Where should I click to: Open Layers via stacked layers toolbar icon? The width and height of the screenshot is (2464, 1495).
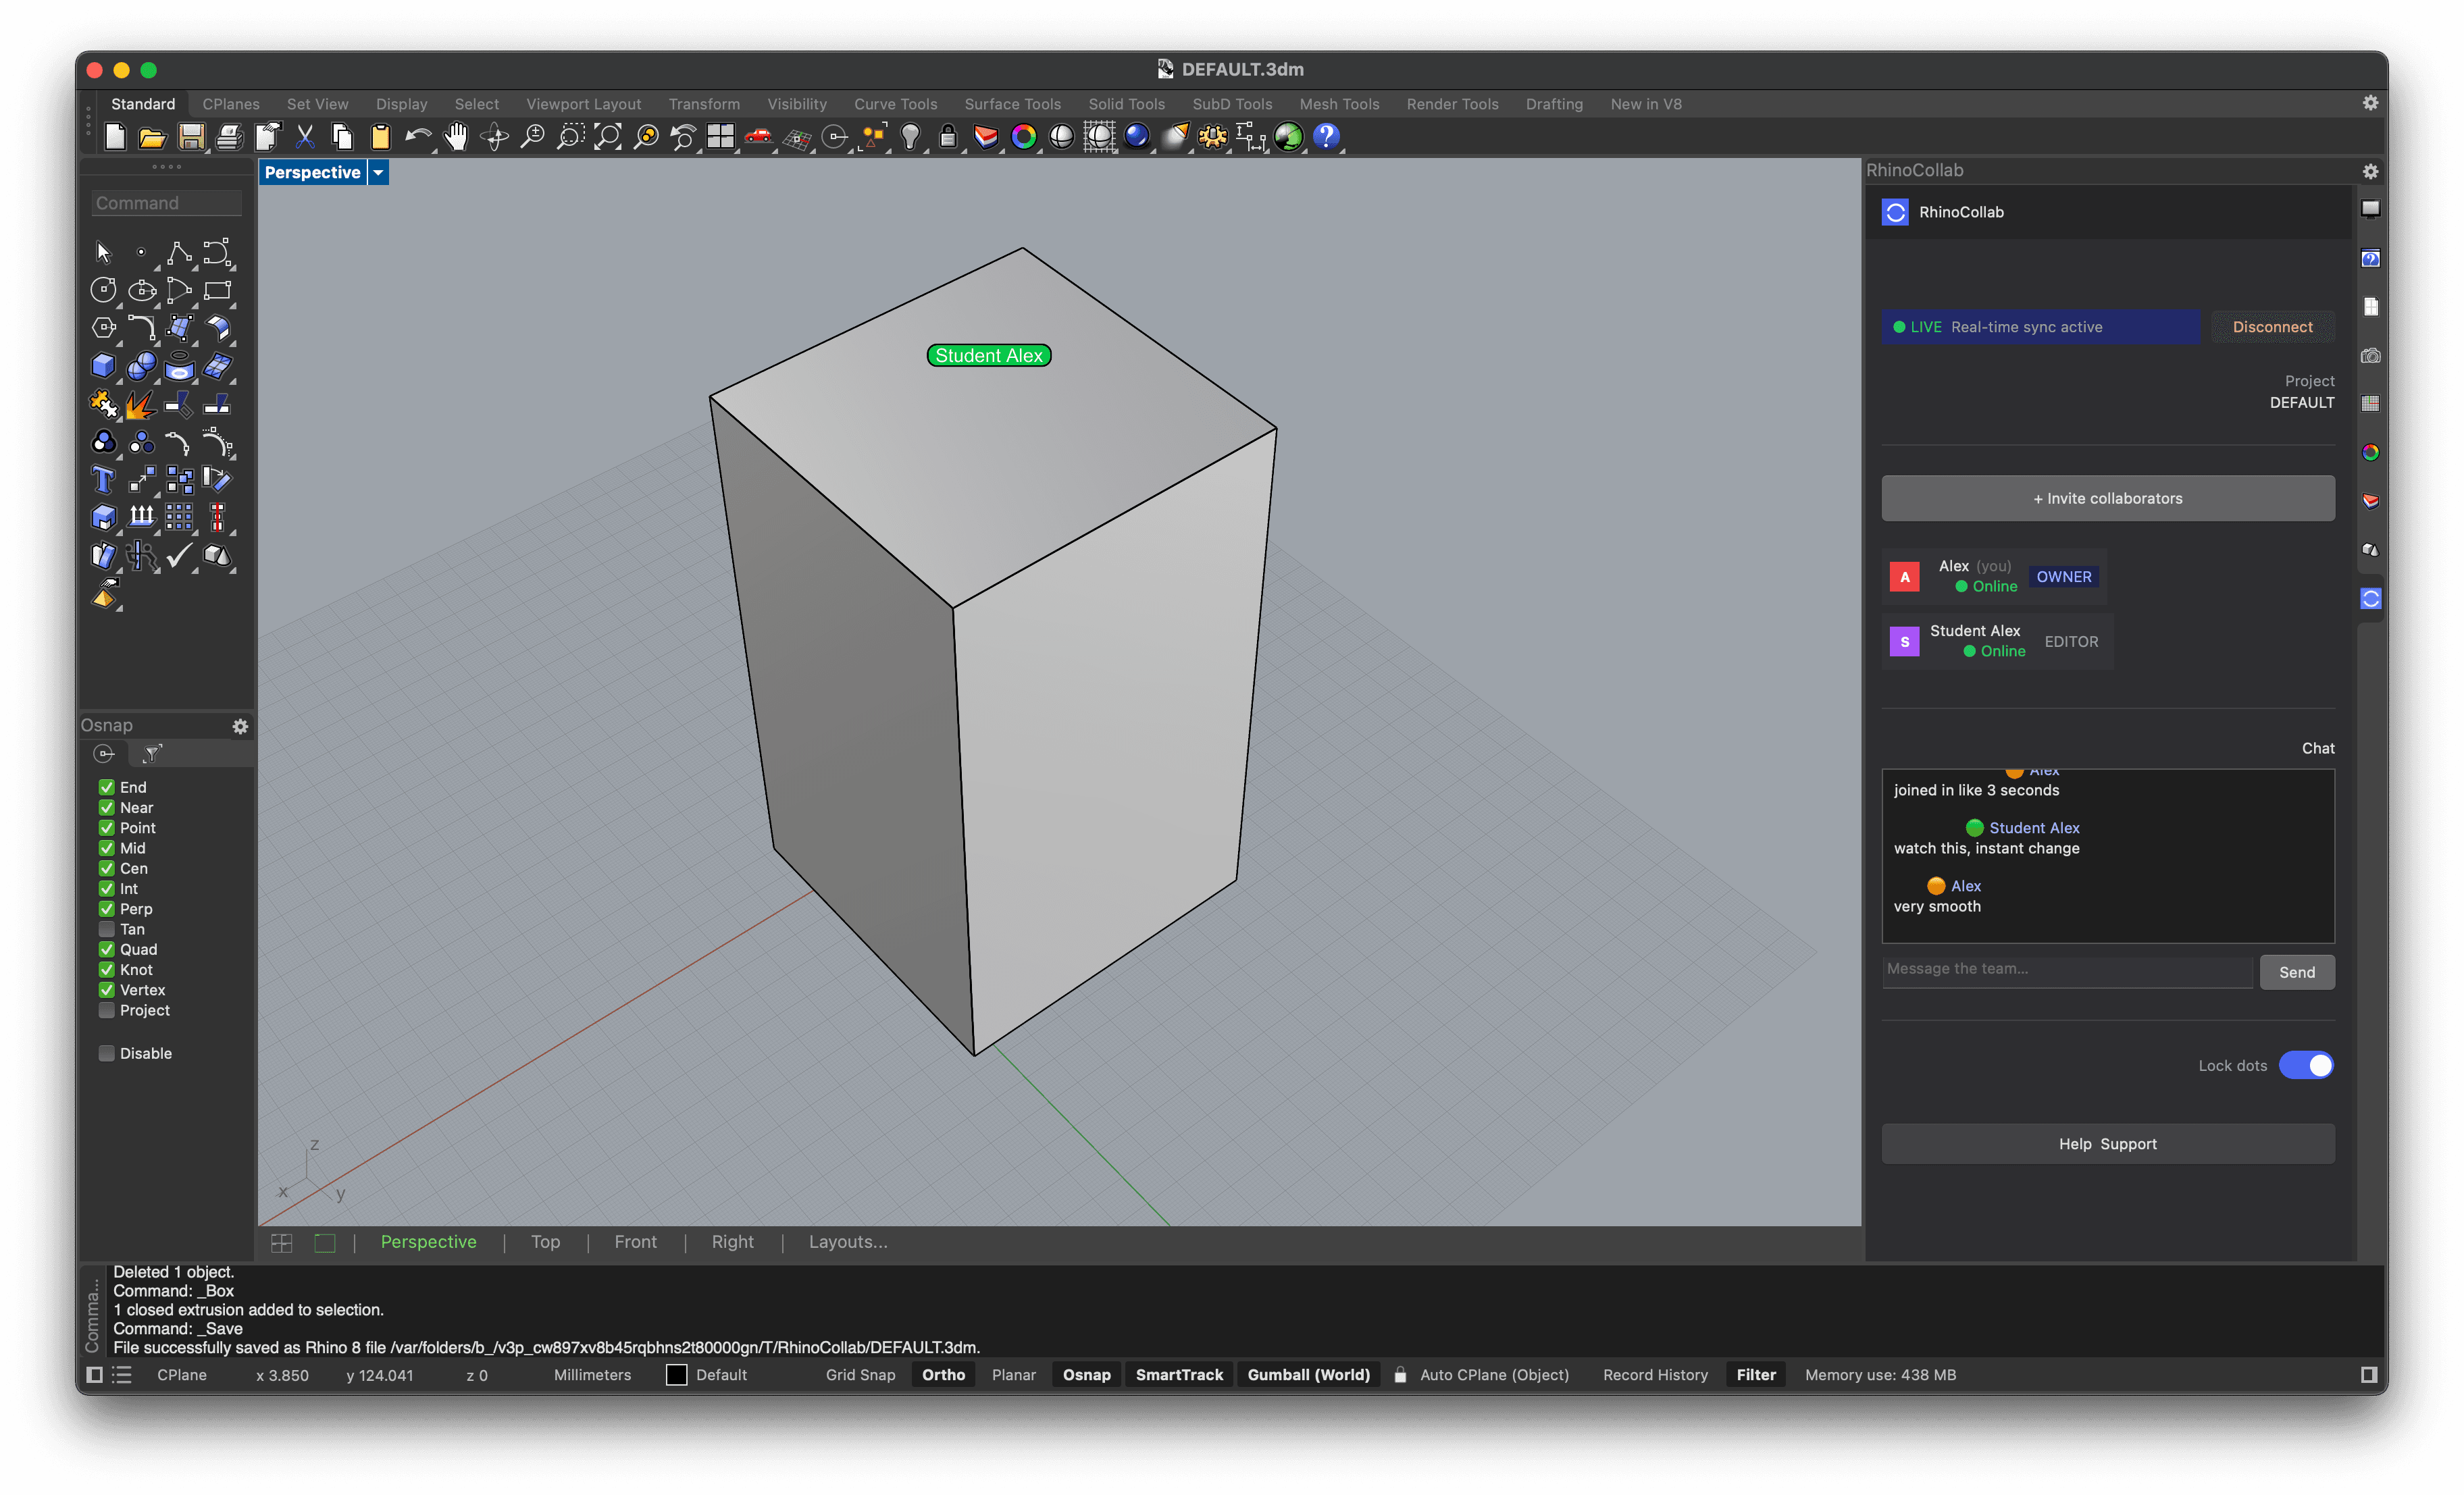coord(986,137)
